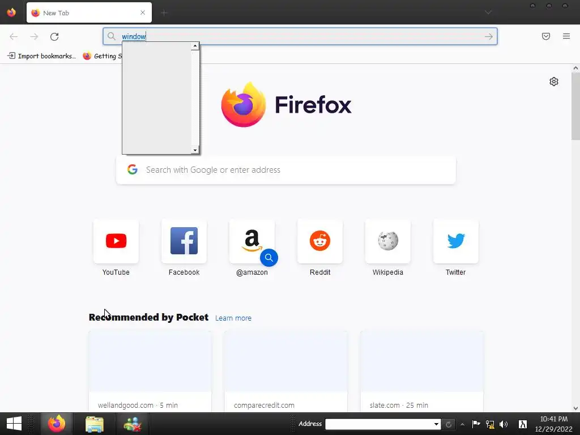Open File Explorer from the taskbar
The width and height of the screenshot is (580, 435).
point(95,424)
